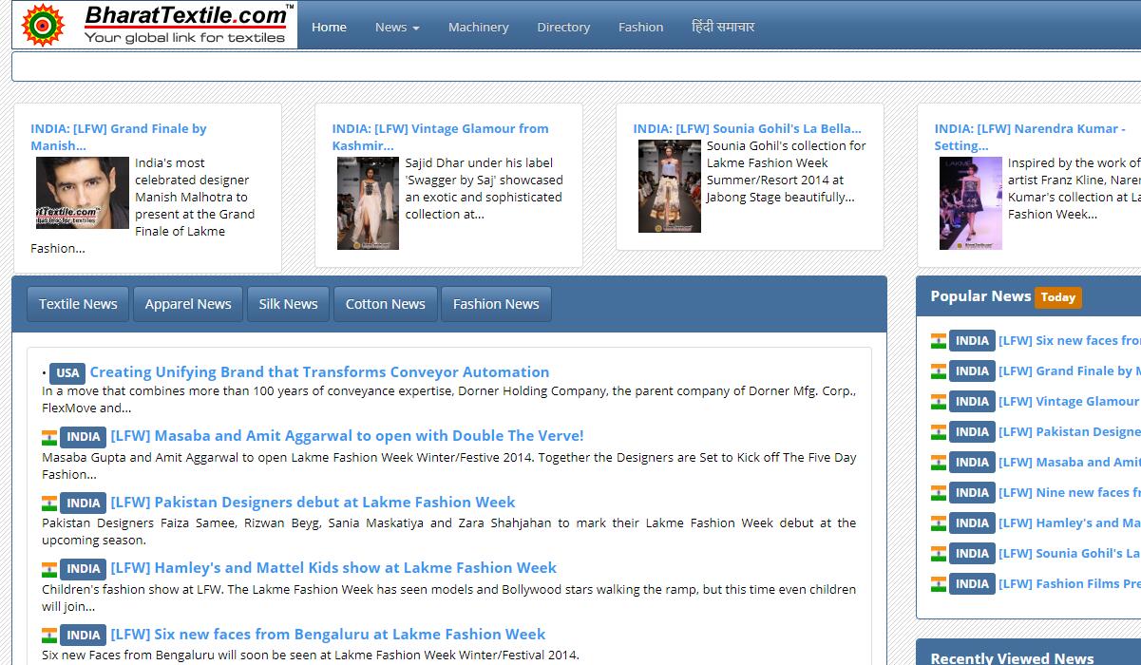
Task: Select the Silk News tab
Action: click(x=288, y=304)
